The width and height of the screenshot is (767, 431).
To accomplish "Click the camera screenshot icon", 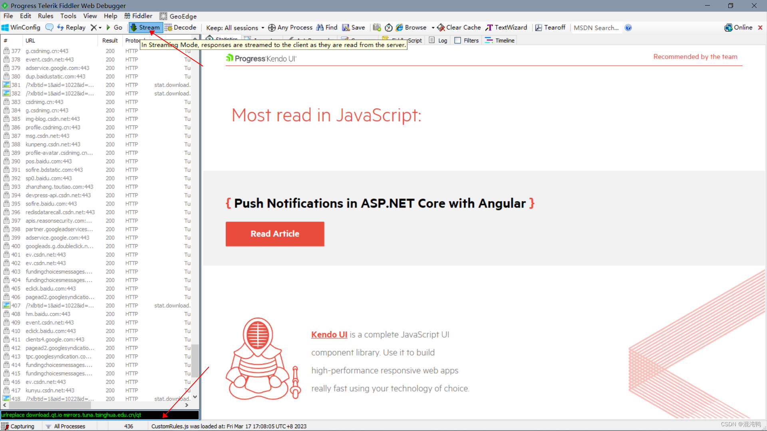I will click(377, 28).
